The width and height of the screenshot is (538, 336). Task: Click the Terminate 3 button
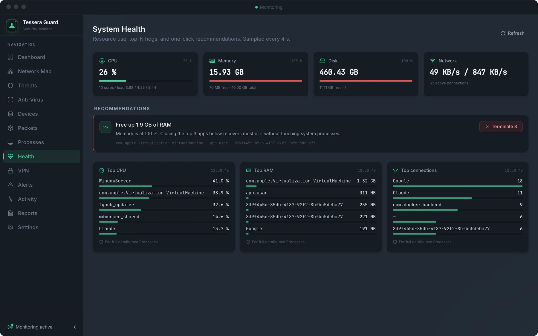pos(501,127)
